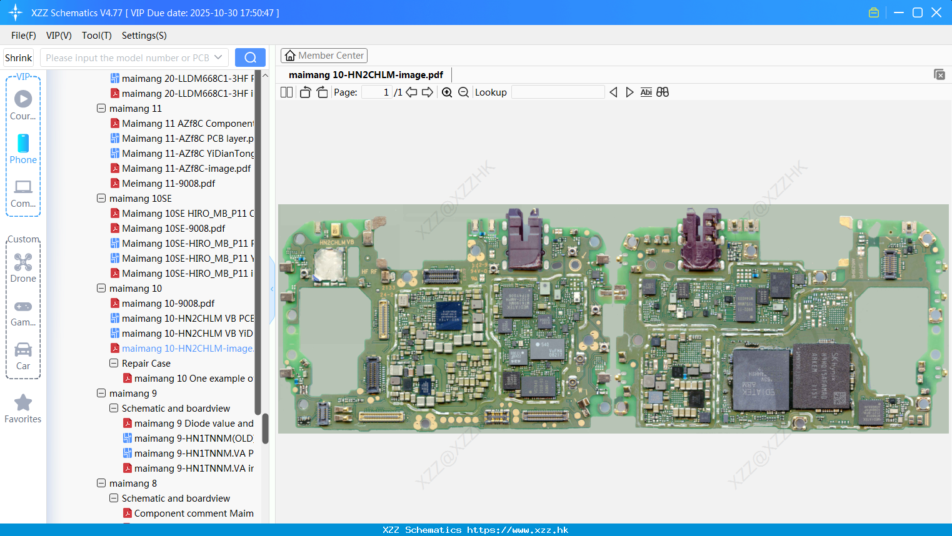This screenshot has height=536, width=952.
Task: Click the tree panel vertical scrollbar
Action: pyautogui.click(x=265, y=429)
